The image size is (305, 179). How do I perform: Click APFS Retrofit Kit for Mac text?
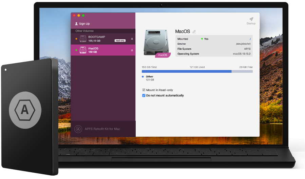click(102, 129)
